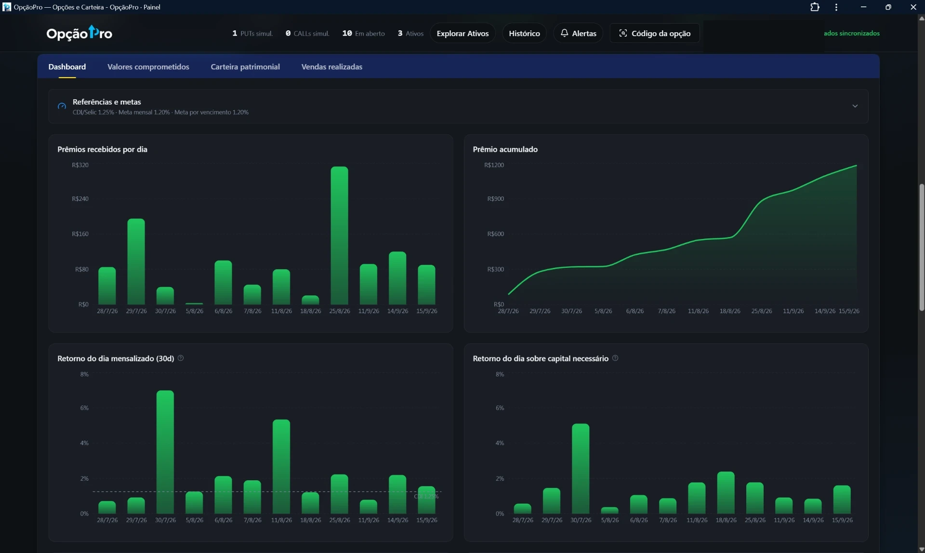Image resolution: width=925 pixels, height=553 pixels.
Task: Click the "R$320" axis label
Action: [80, 165]
